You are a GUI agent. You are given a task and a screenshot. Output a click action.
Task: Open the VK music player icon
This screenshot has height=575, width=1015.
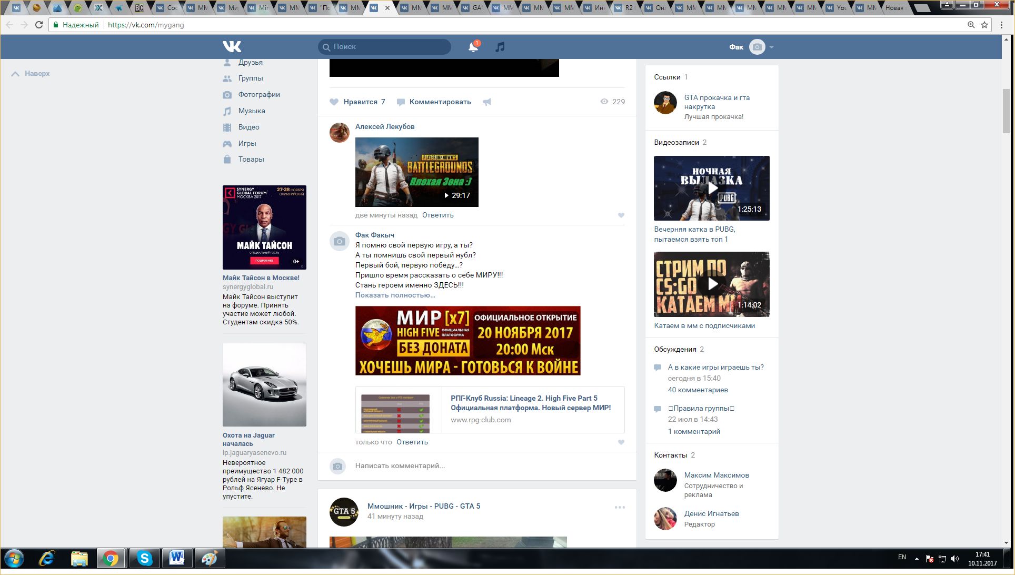coord(500,47)
